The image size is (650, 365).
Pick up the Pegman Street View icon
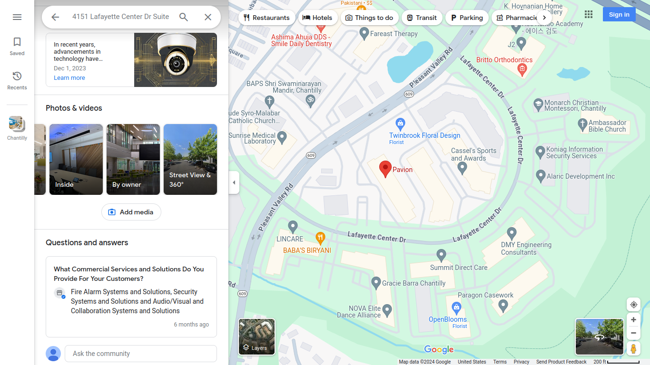[x=633, y=348]
